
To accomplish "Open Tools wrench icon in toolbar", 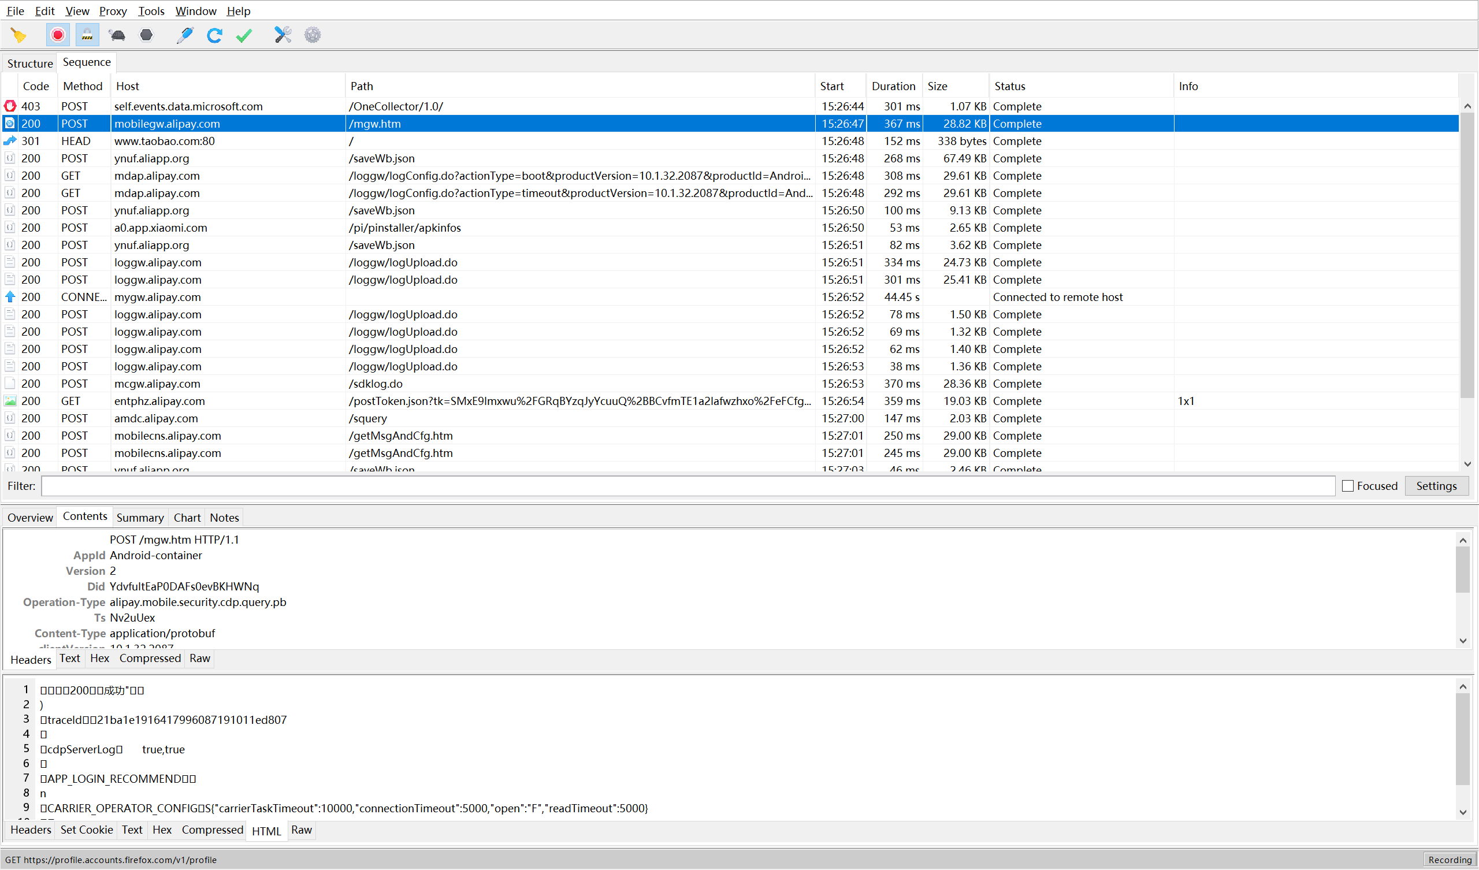I will pyautogui.click(x=283, y=35).
